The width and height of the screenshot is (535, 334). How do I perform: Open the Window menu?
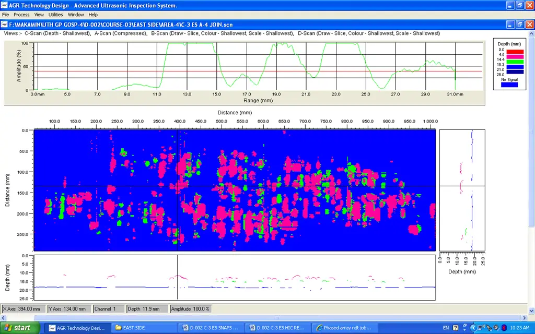click(76, 15)
